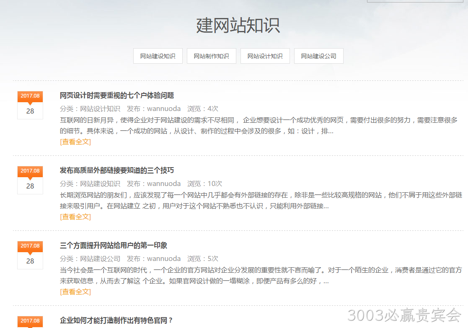Open the 网站建设知识 category tab
The width and height of the screenshot is (468, 328).
pyautogui.click(x=158, y=56)
